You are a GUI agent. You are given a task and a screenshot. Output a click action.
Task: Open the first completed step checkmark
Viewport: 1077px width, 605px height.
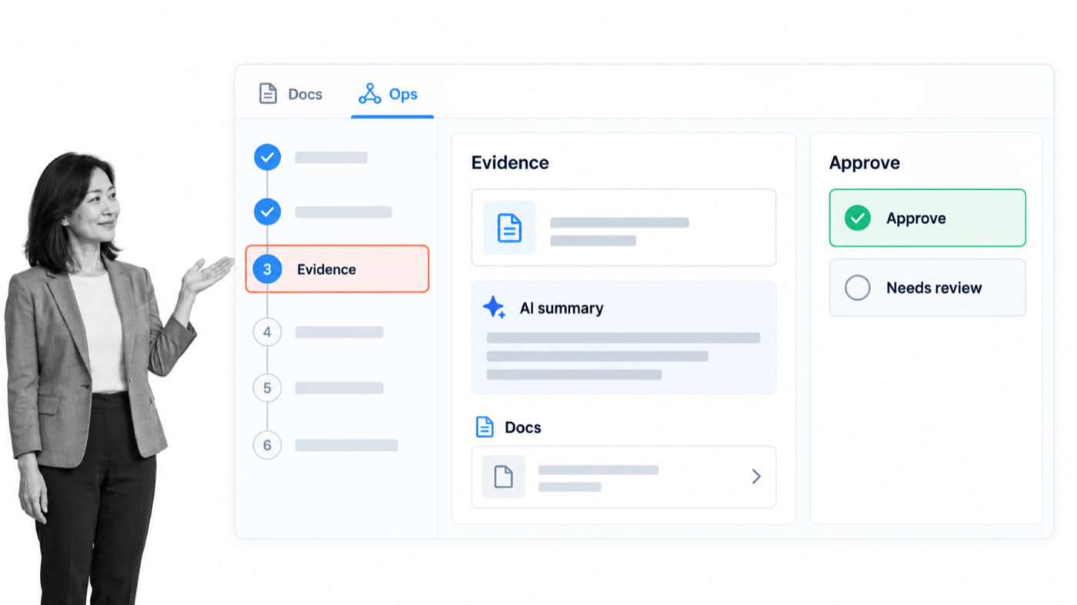tap(268, 157)
